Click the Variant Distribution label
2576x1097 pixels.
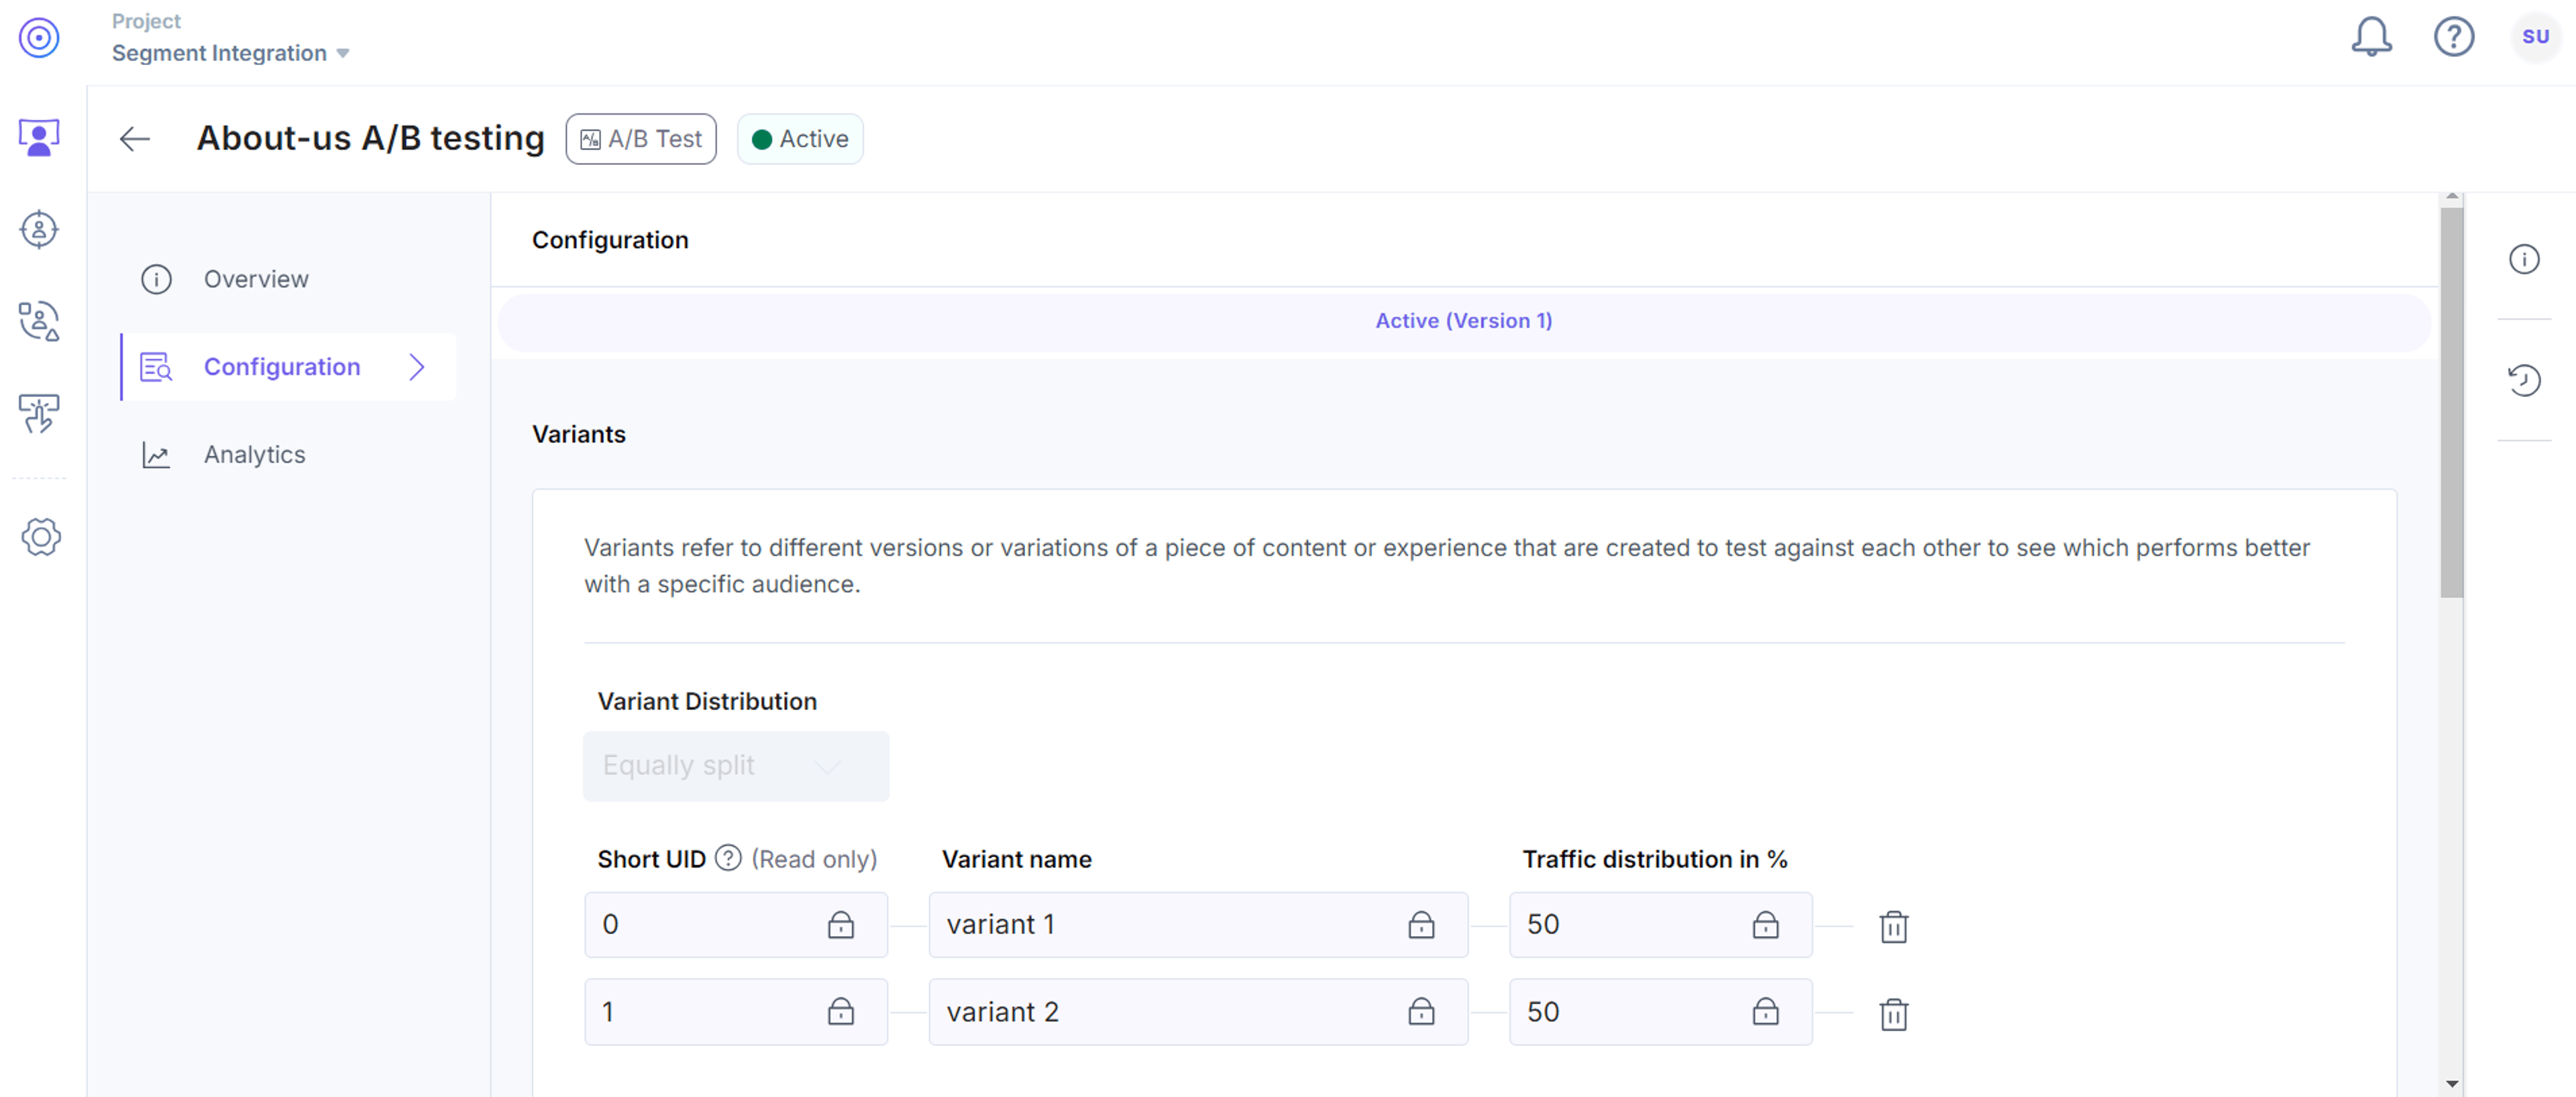707,701
